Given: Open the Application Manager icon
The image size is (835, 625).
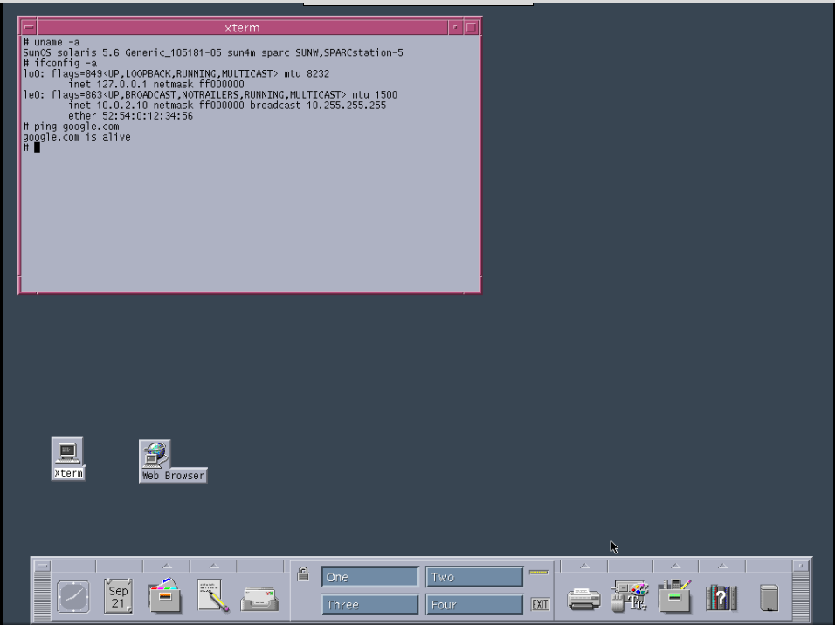Looking at the screenshot, I should (674, 595).
